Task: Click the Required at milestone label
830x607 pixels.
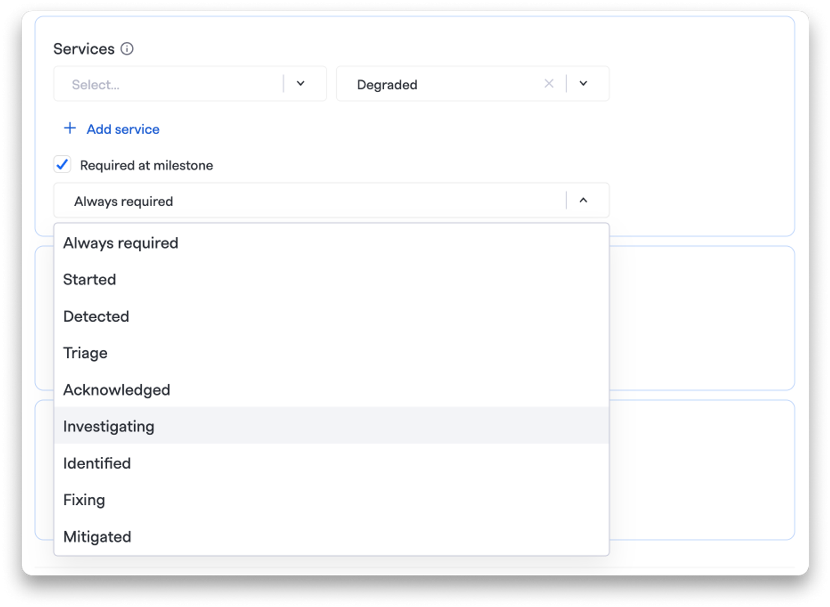Action: click(x=146, y=165)
